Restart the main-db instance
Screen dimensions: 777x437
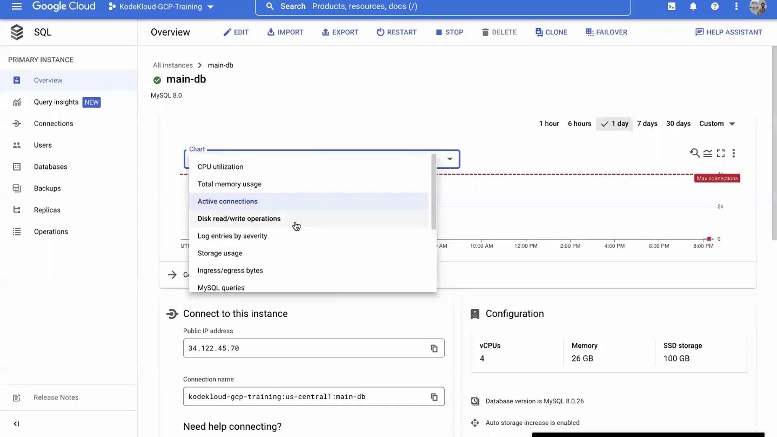(x=397, y=32)
